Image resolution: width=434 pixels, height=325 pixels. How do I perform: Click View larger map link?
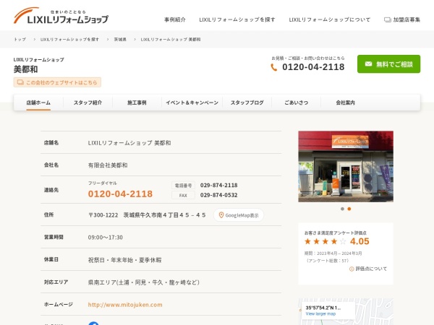click(x=320, y=314)
